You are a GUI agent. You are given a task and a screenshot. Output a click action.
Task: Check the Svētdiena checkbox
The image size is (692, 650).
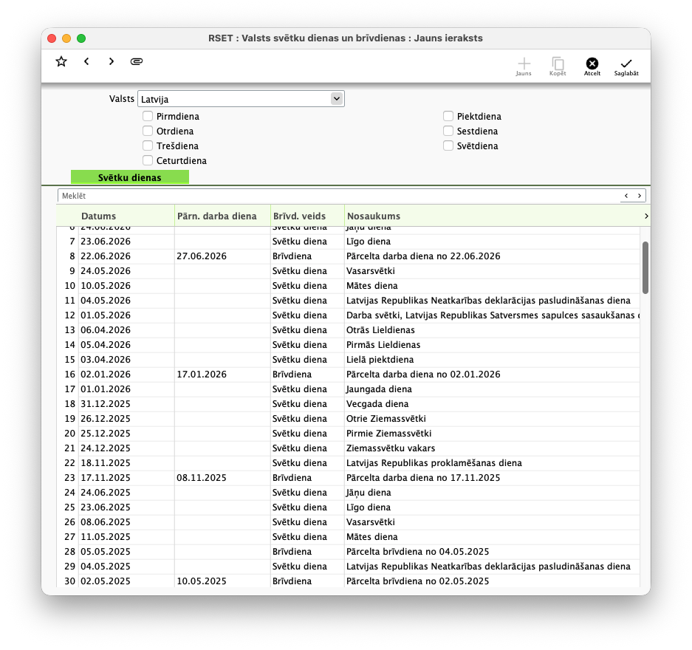(x=448, y=146)
